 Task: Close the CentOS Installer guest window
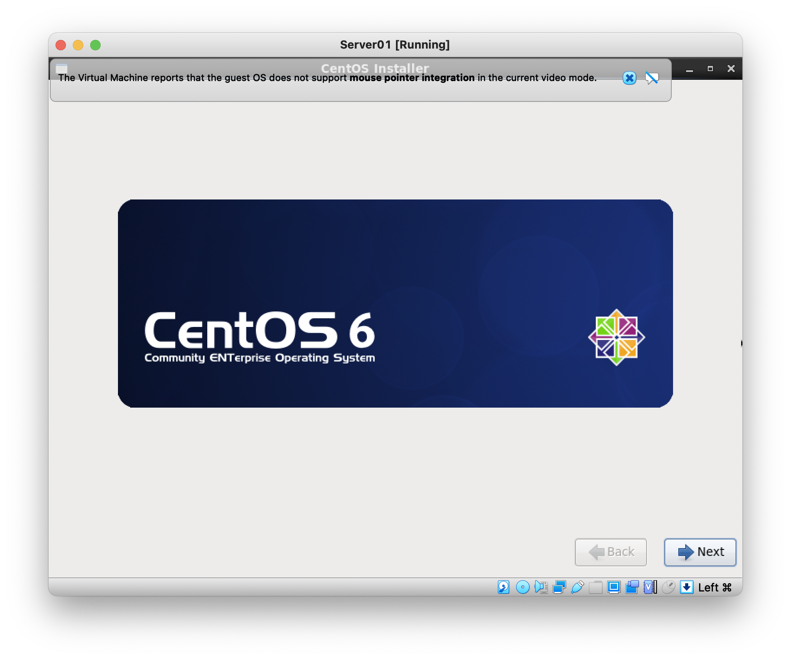coord(731,69)
